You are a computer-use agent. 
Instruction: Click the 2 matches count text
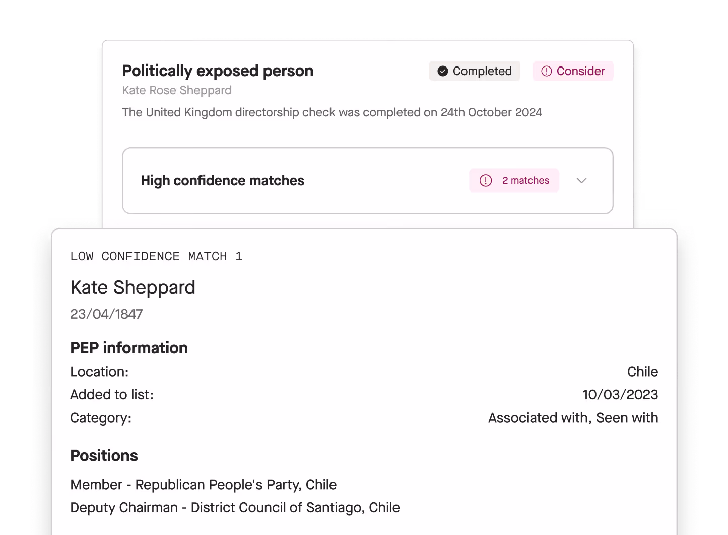tap(525, 180)
